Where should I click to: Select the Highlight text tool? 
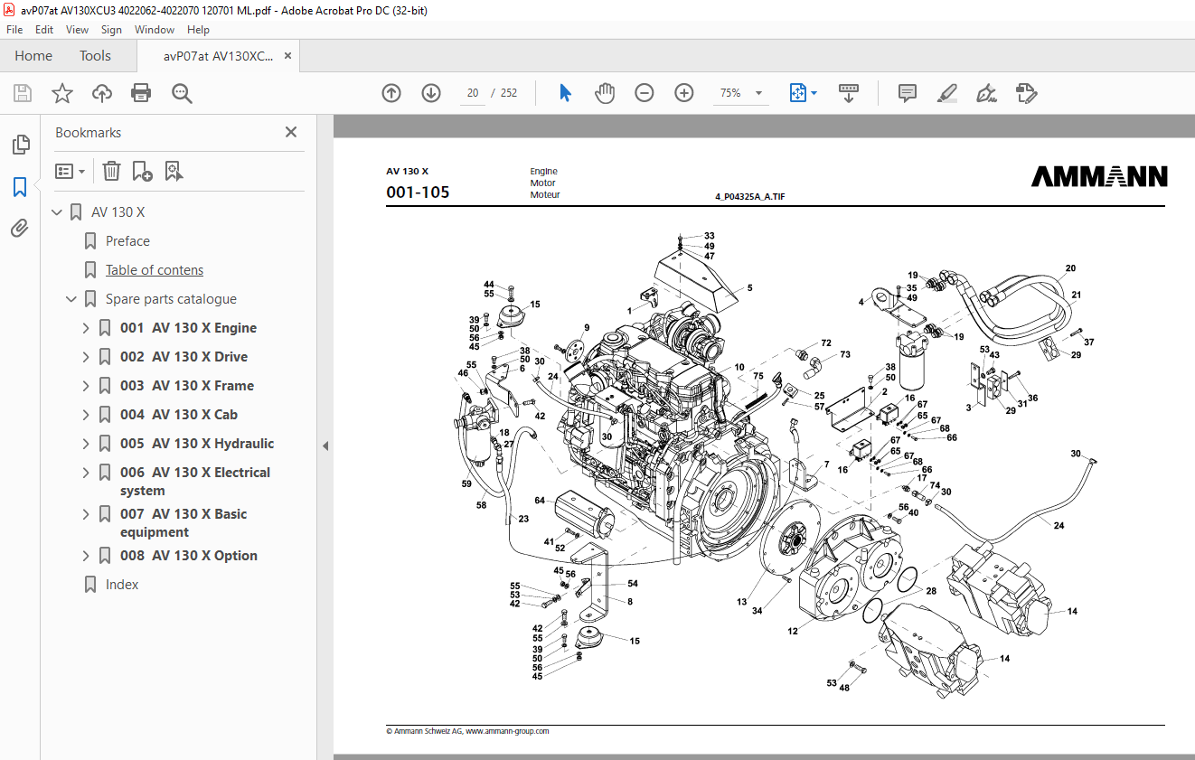click(x=947, y=93)
